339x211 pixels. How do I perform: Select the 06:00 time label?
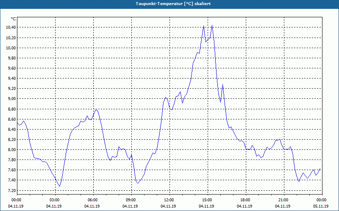point(93,200)
